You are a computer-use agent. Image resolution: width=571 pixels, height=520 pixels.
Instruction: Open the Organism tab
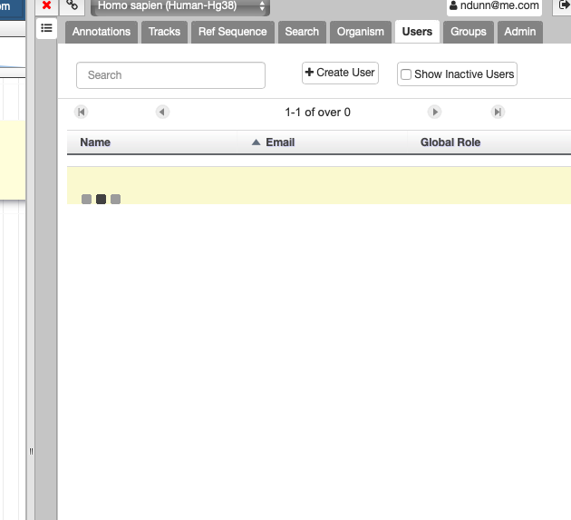(x=361, y=32)
